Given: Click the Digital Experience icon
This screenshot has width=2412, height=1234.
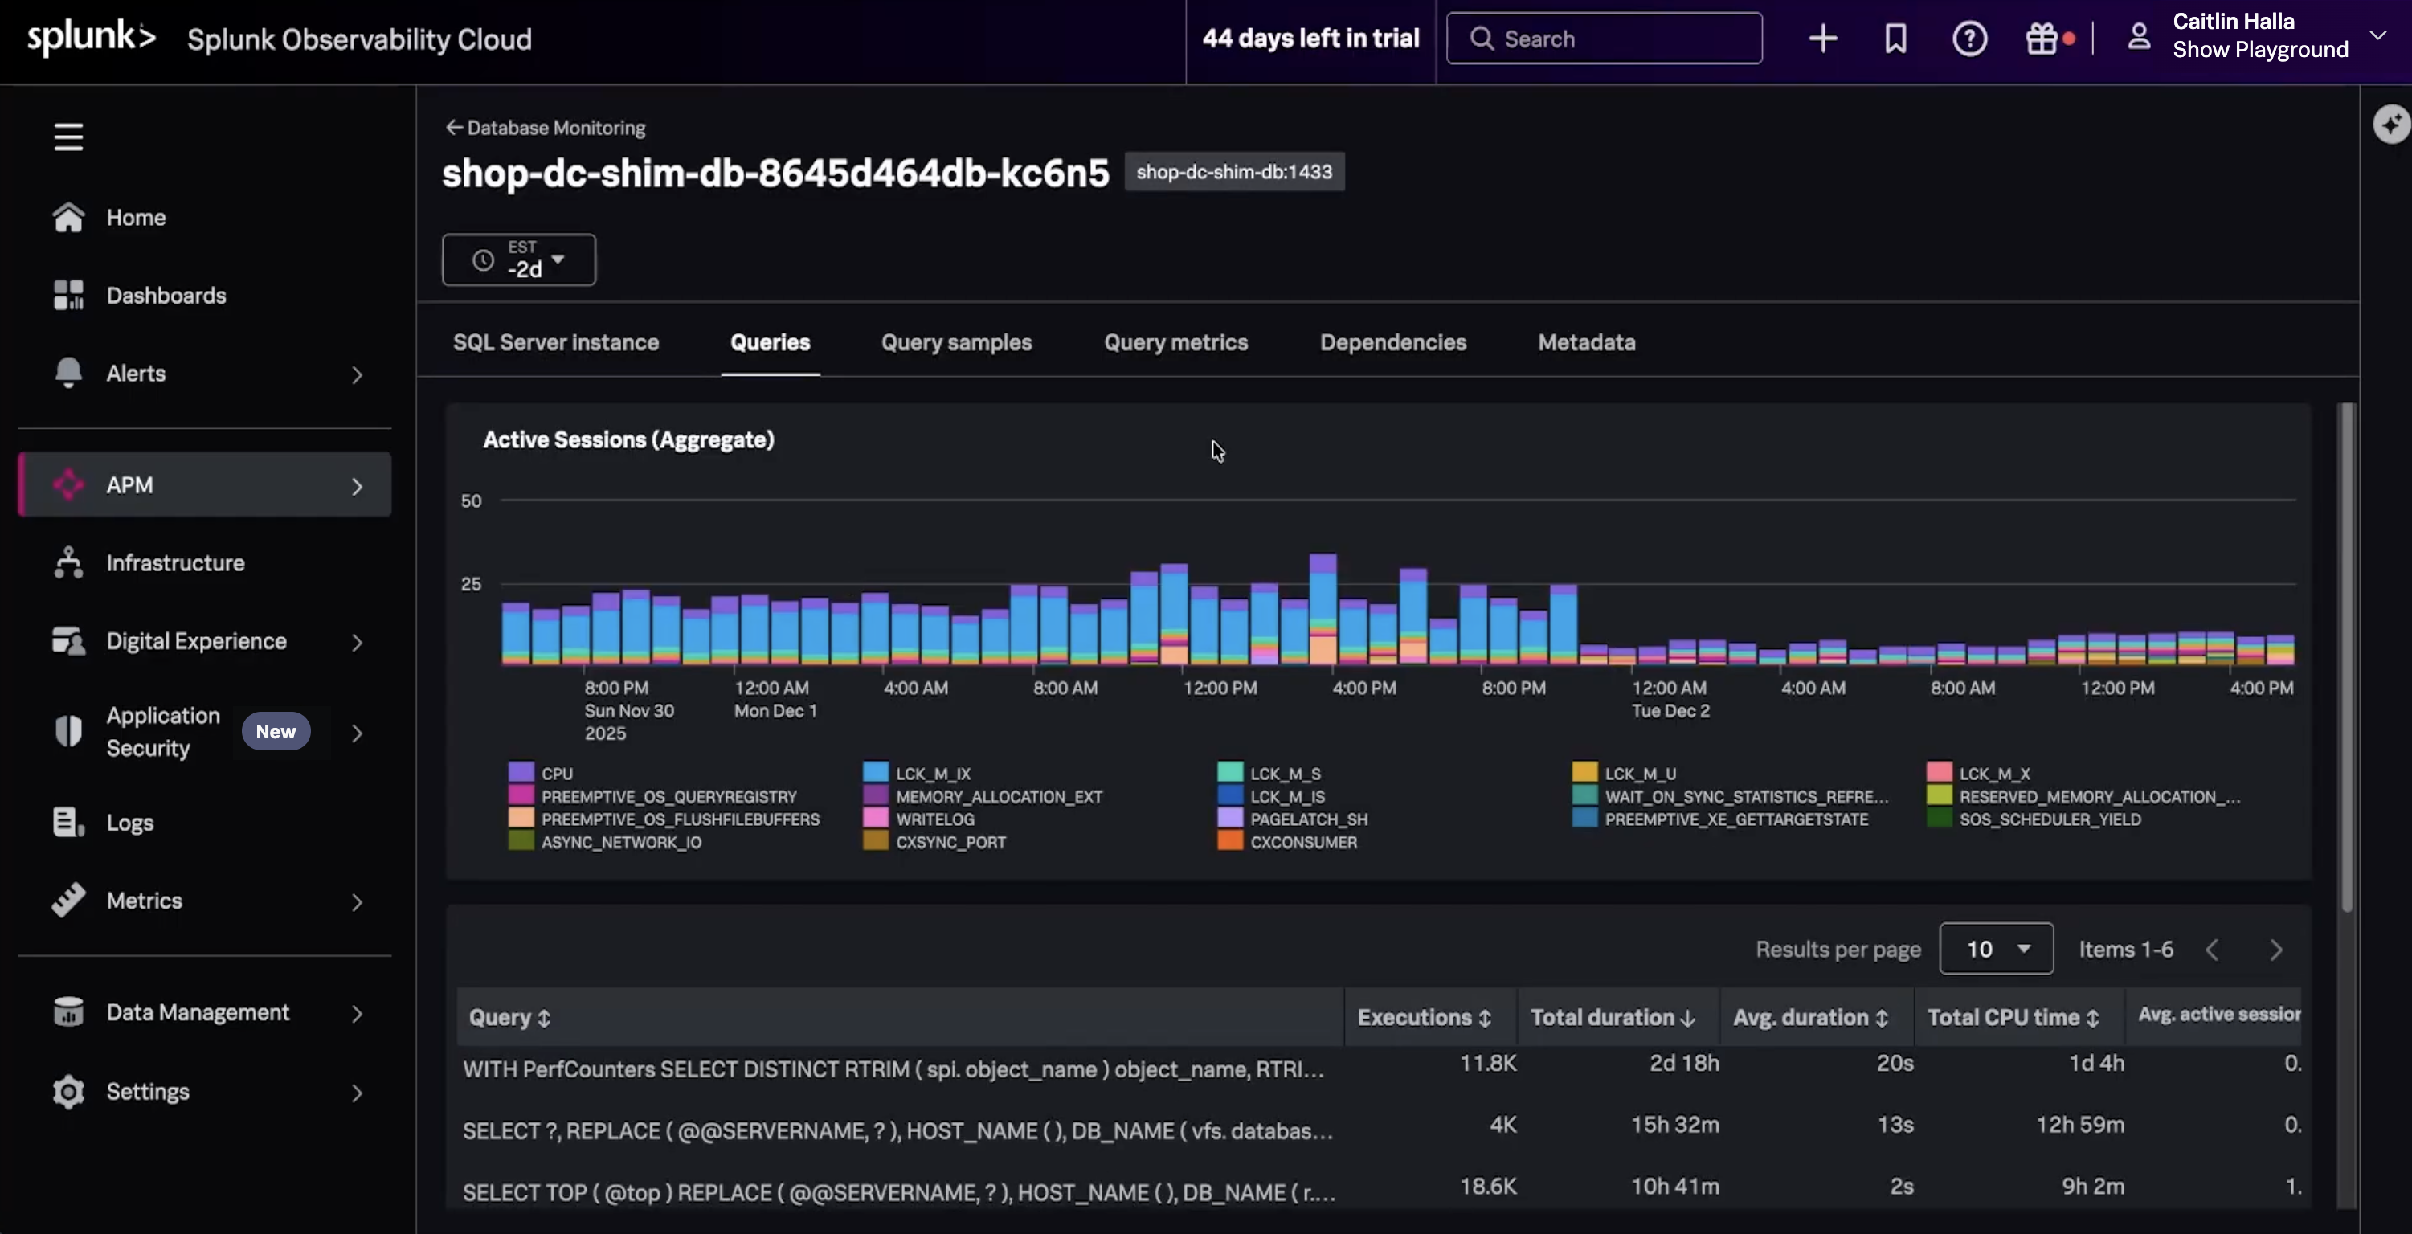Looking at the screenshot, I should pyautogui.click(x=68, y=641).
